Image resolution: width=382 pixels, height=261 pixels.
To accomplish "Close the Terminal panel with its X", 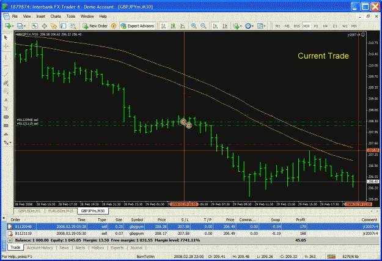I will (x=4, y=218).
